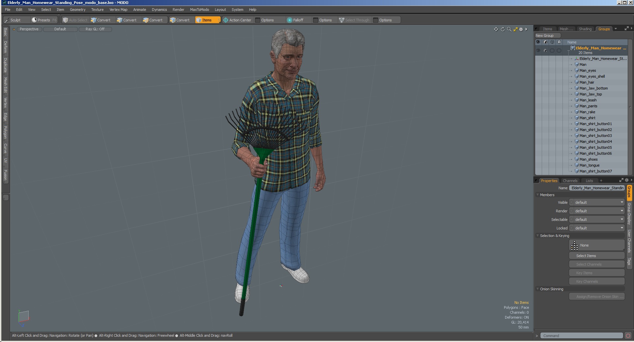Open the Falloff menu
634x342 pixels.
point(295,20)
